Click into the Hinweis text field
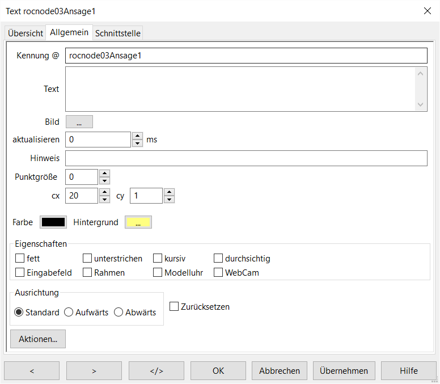Image resolution: width=440 pixels, height=384 pixels. [246, 158]
